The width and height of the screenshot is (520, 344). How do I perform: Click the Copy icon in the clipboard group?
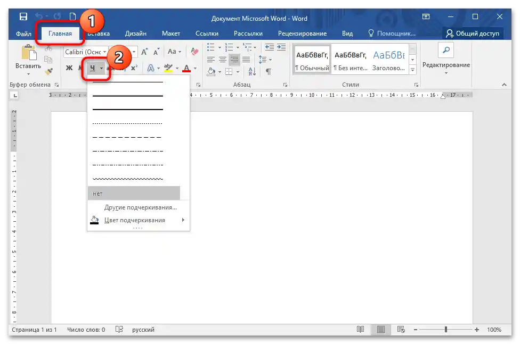point(48,60)
